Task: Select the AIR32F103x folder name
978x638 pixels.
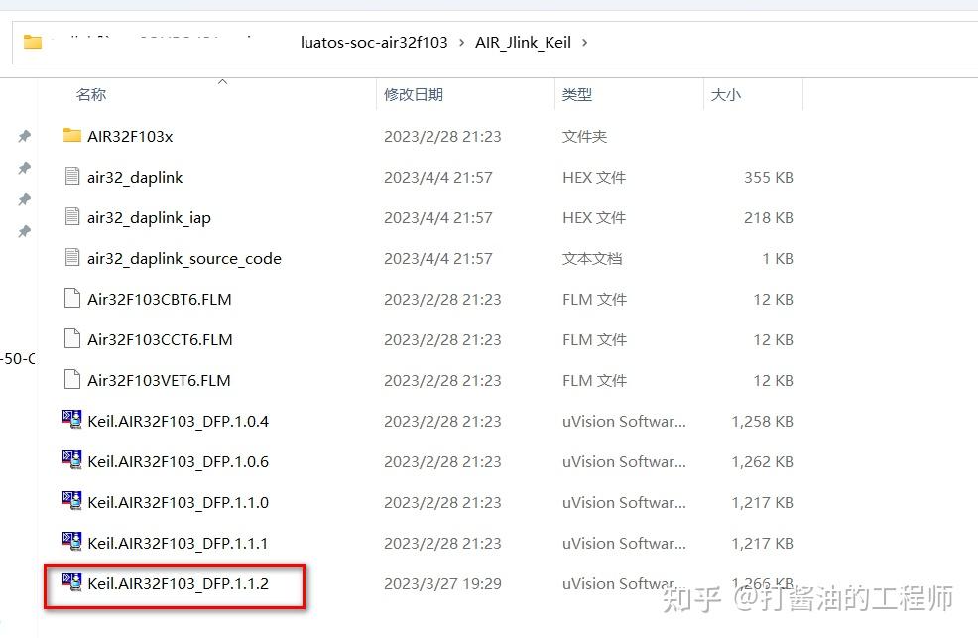Action: (x=130, y=137)
